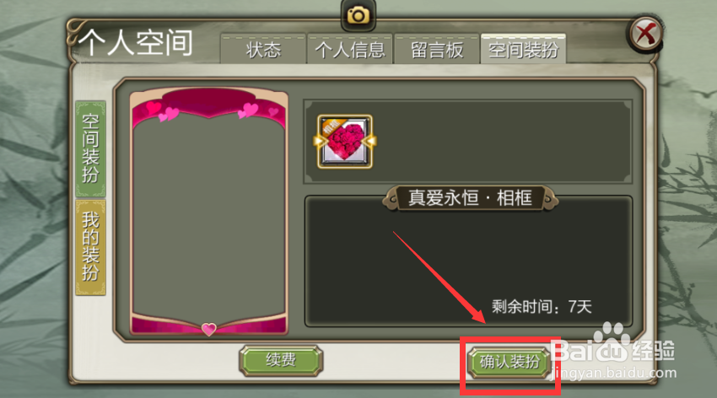Switch to the 状态 tab
Screen dimensions: 717x398
click(263, 49)
